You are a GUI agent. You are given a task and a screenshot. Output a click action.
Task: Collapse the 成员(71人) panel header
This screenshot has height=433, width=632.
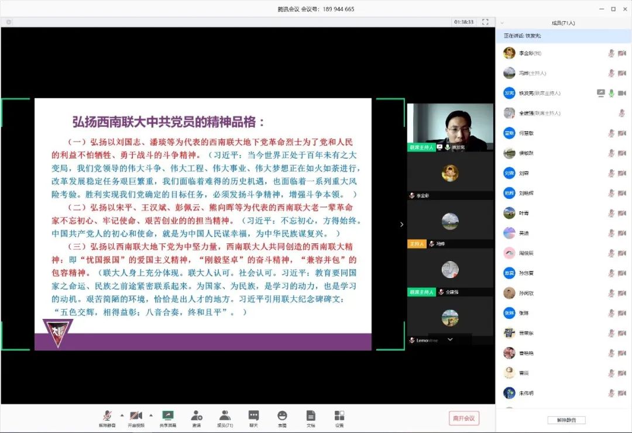pyautogui.click(x=502, y=23)
